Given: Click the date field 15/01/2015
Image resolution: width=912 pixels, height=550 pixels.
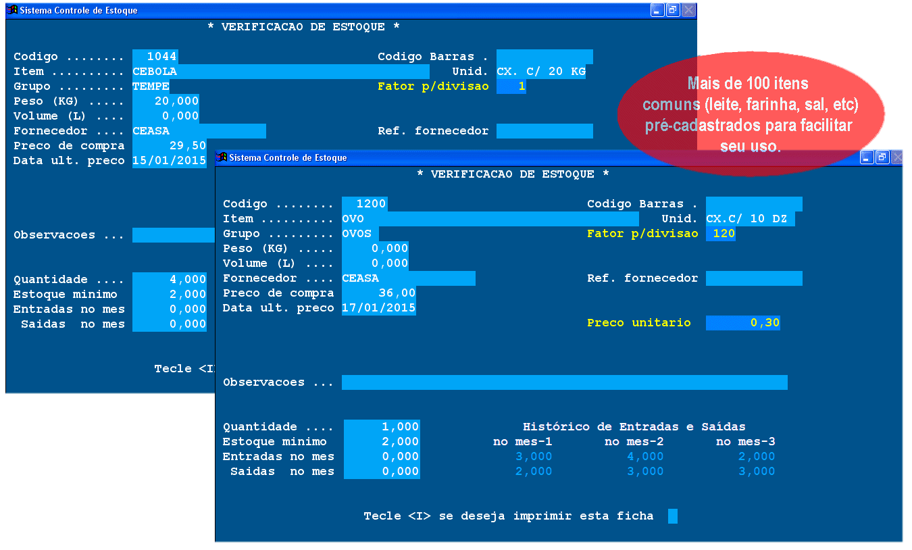Looking at the screenshot, I should pos(170,161).
